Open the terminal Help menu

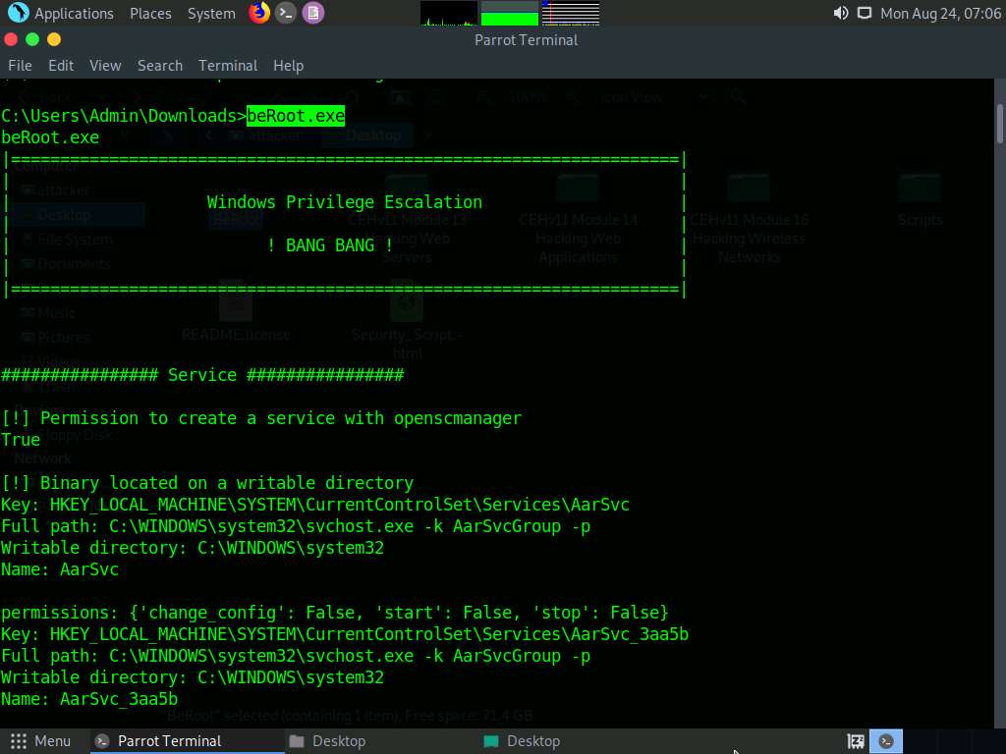click(288, 66)
